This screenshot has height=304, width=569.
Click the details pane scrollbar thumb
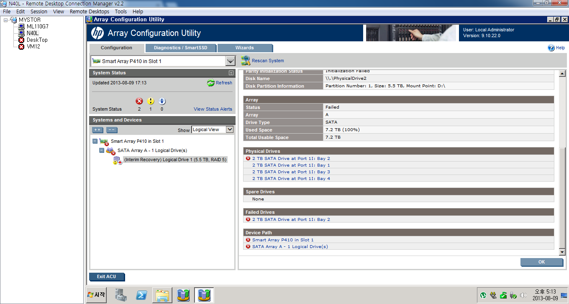562,197
